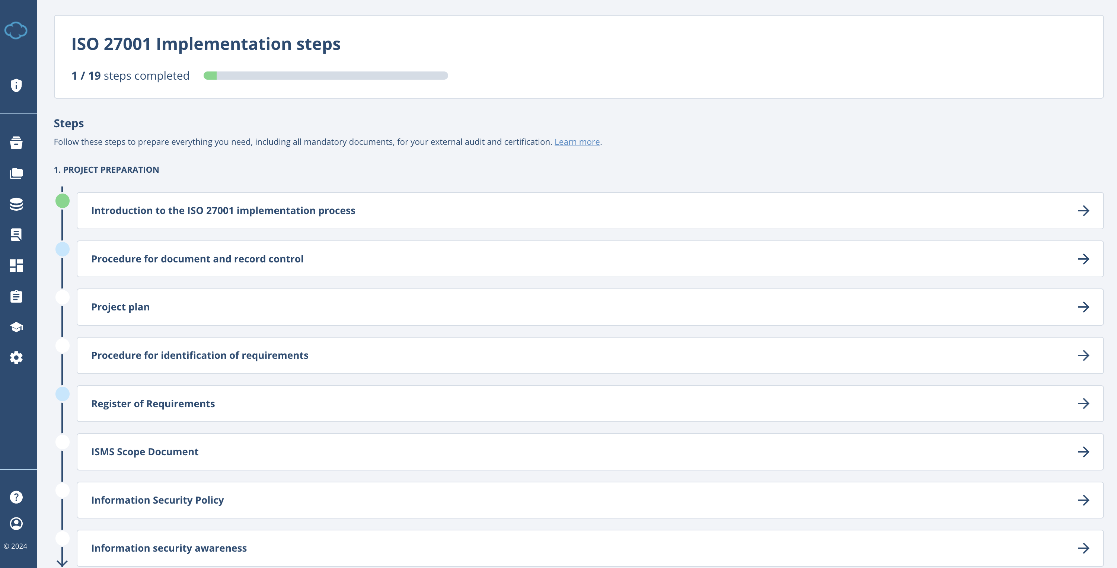Click the archive box sidebar icon

[x=16, y=143]
